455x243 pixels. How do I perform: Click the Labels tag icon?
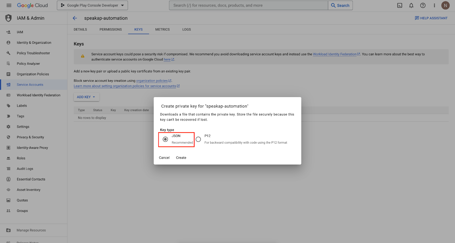(x=9, y=106)
